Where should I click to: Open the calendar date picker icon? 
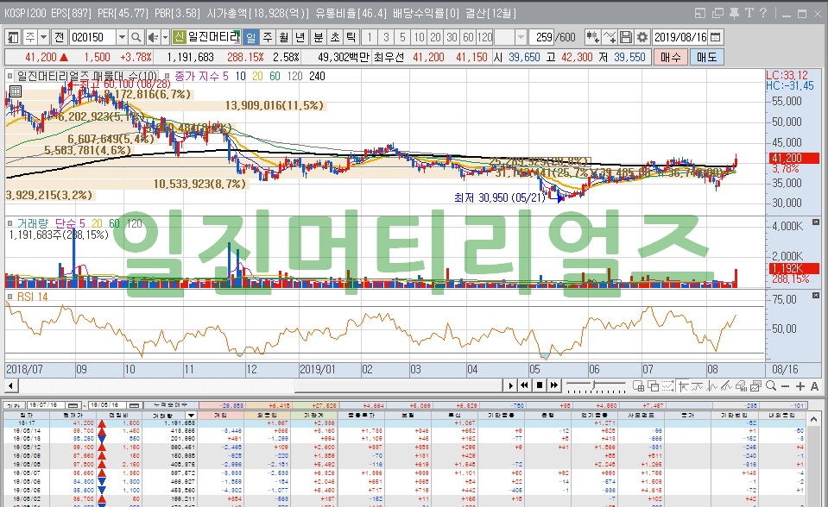coord(715,37)
